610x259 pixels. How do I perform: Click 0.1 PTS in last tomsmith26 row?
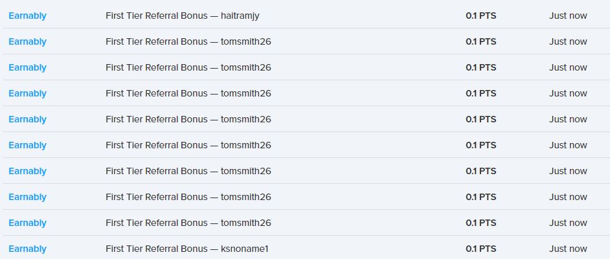pos(480,223)
